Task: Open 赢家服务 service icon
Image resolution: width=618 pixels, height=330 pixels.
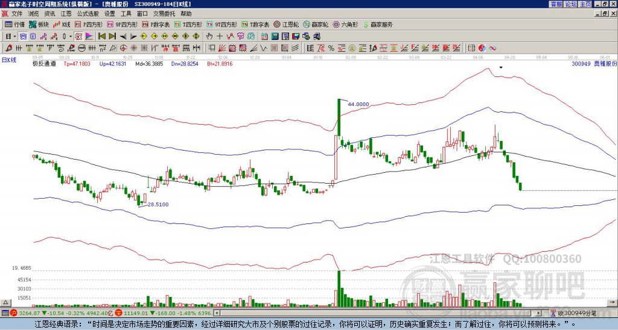Action: 378,24
